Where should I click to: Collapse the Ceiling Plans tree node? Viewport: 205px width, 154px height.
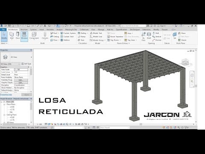(4, 115)
